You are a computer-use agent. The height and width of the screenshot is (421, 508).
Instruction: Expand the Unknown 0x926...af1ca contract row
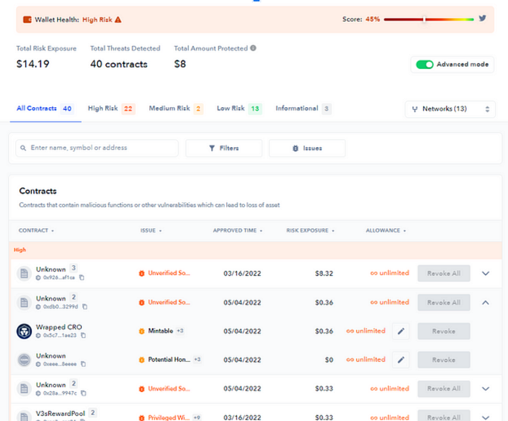coord(485,273)
